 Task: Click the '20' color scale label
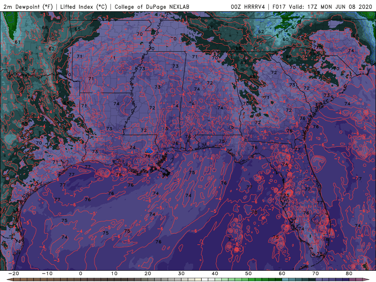[x=148, y=274]
